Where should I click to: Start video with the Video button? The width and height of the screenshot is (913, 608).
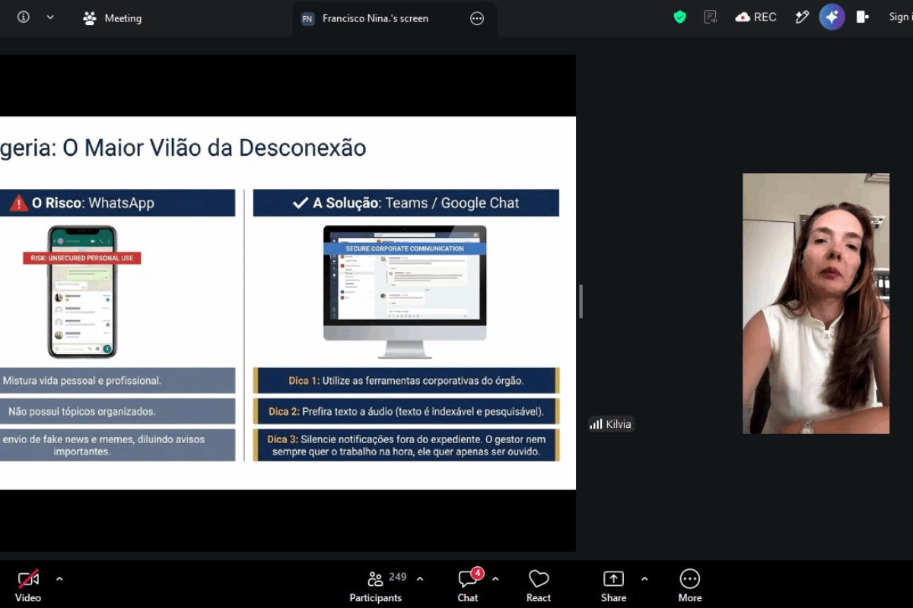click(28, 586)
